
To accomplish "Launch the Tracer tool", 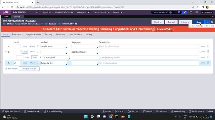I will 119,111.
